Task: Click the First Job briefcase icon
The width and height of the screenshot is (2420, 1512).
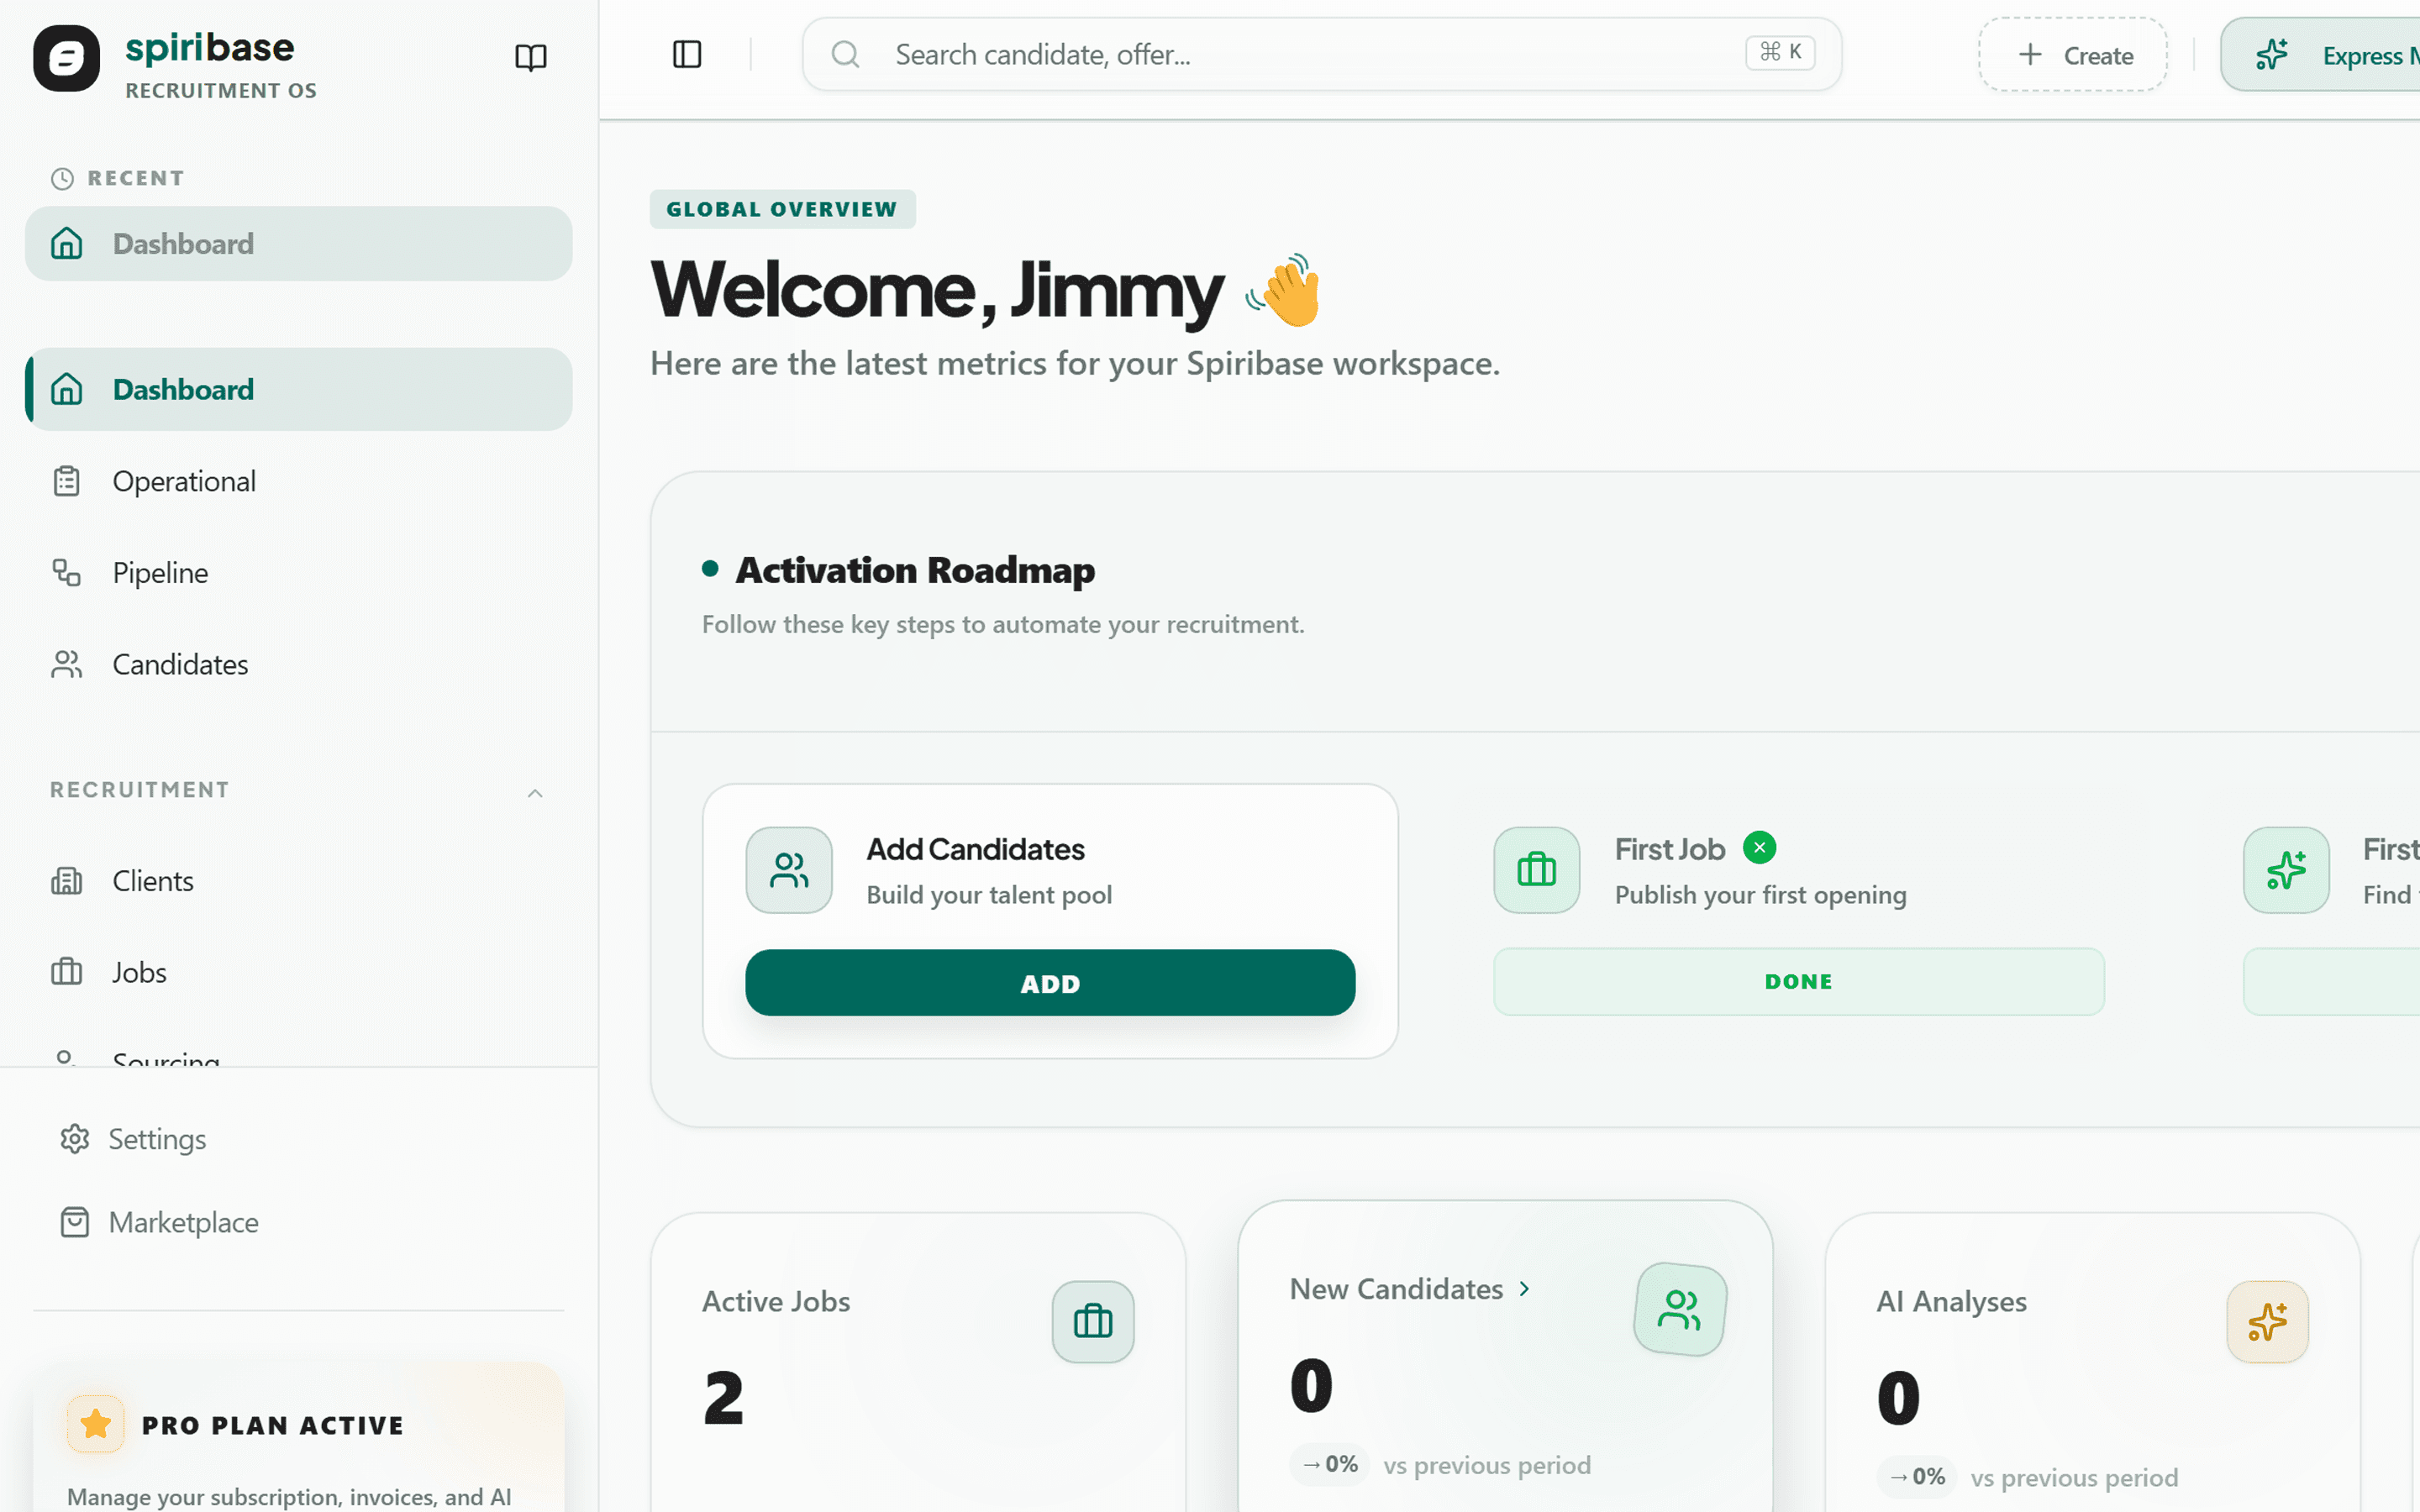Action: 1537,870
